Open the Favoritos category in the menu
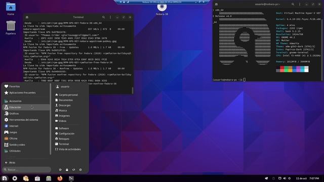The image size is (324, 182). click(x=26, y=86)
